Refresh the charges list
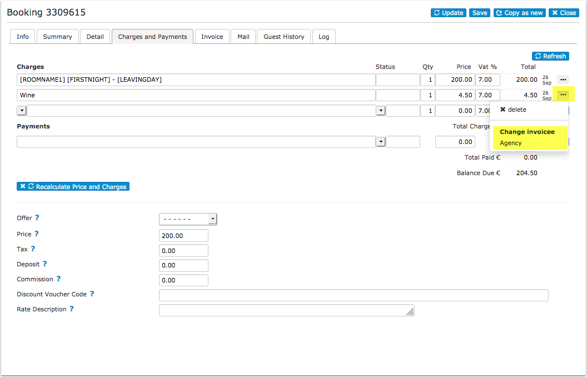Screen dimensions: 587x377 click(x=550, y=56)
